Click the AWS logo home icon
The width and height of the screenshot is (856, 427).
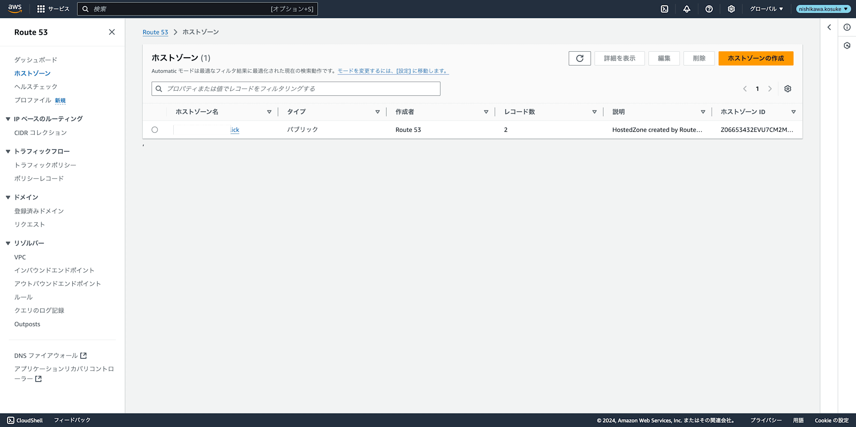click(15, 9)
